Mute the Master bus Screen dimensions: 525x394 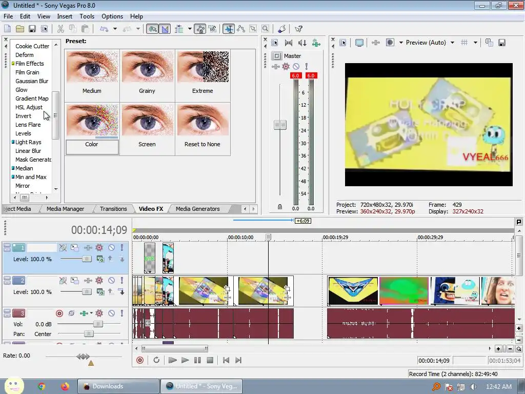click(296, 66)
